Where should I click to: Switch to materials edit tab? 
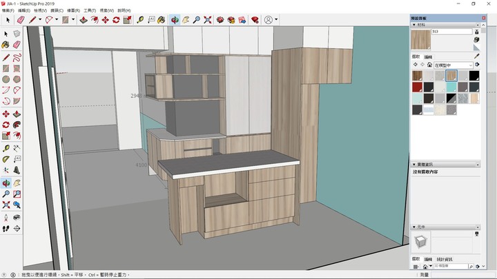[x=428, y=57]
